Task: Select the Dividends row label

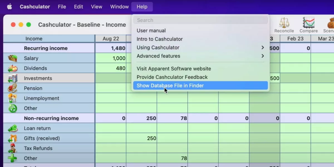Action: (35, 68)
